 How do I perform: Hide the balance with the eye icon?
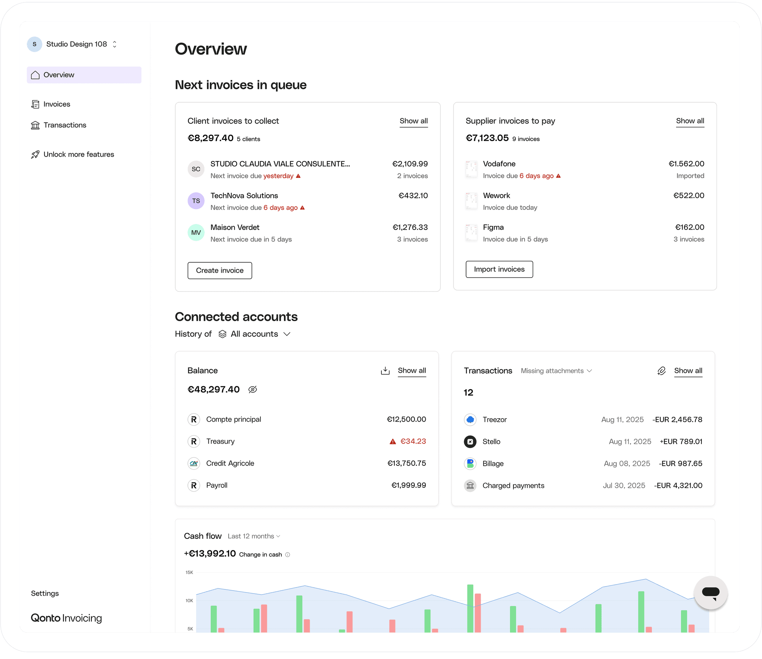253,390
